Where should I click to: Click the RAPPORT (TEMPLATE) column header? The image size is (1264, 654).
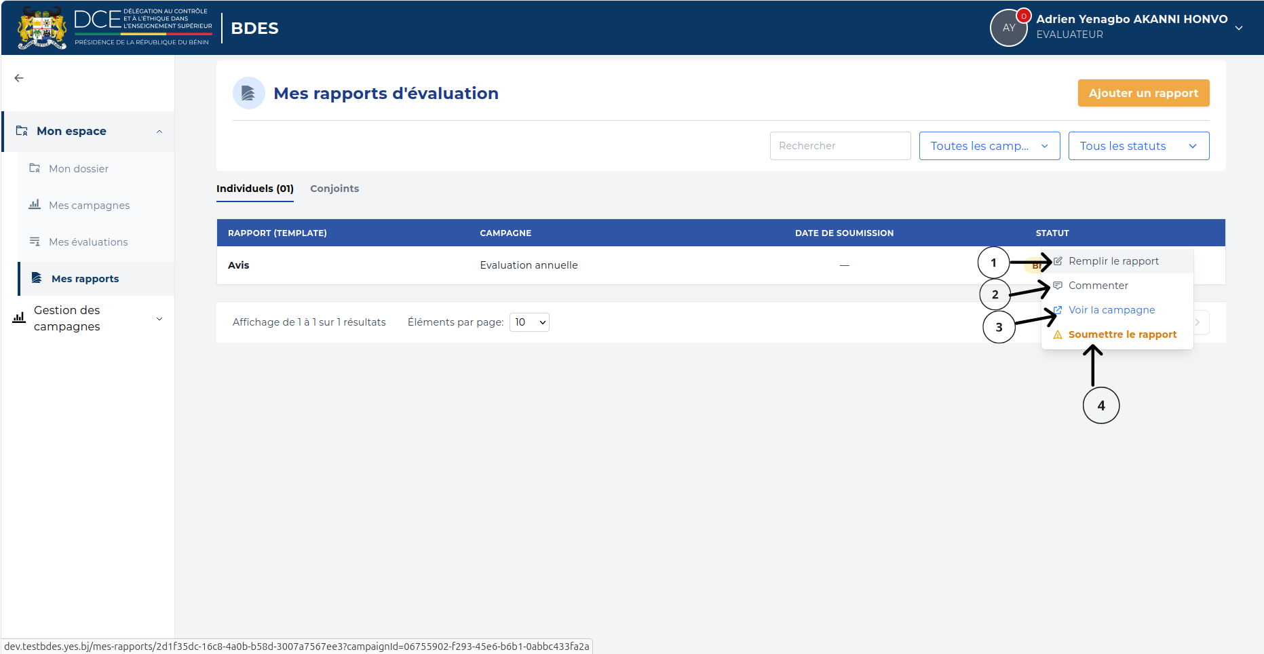tap(277, 233)
